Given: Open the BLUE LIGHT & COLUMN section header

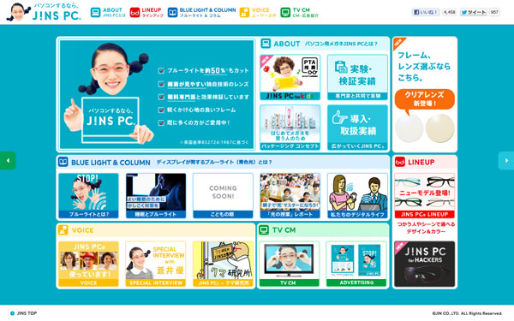Looking at the screenshot, I should click(x=223, y=162).
